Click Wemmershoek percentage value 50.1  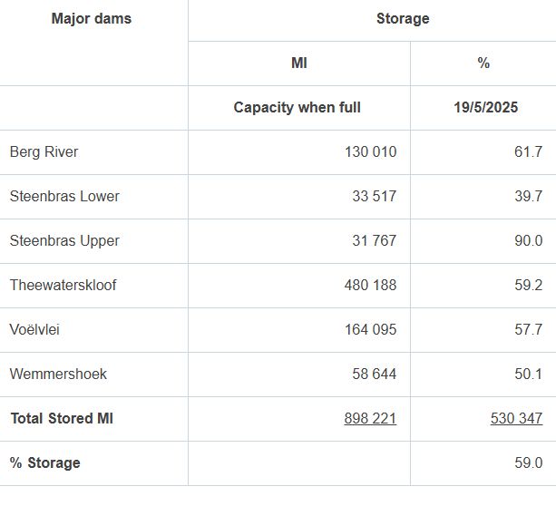(x=529, y=375)
